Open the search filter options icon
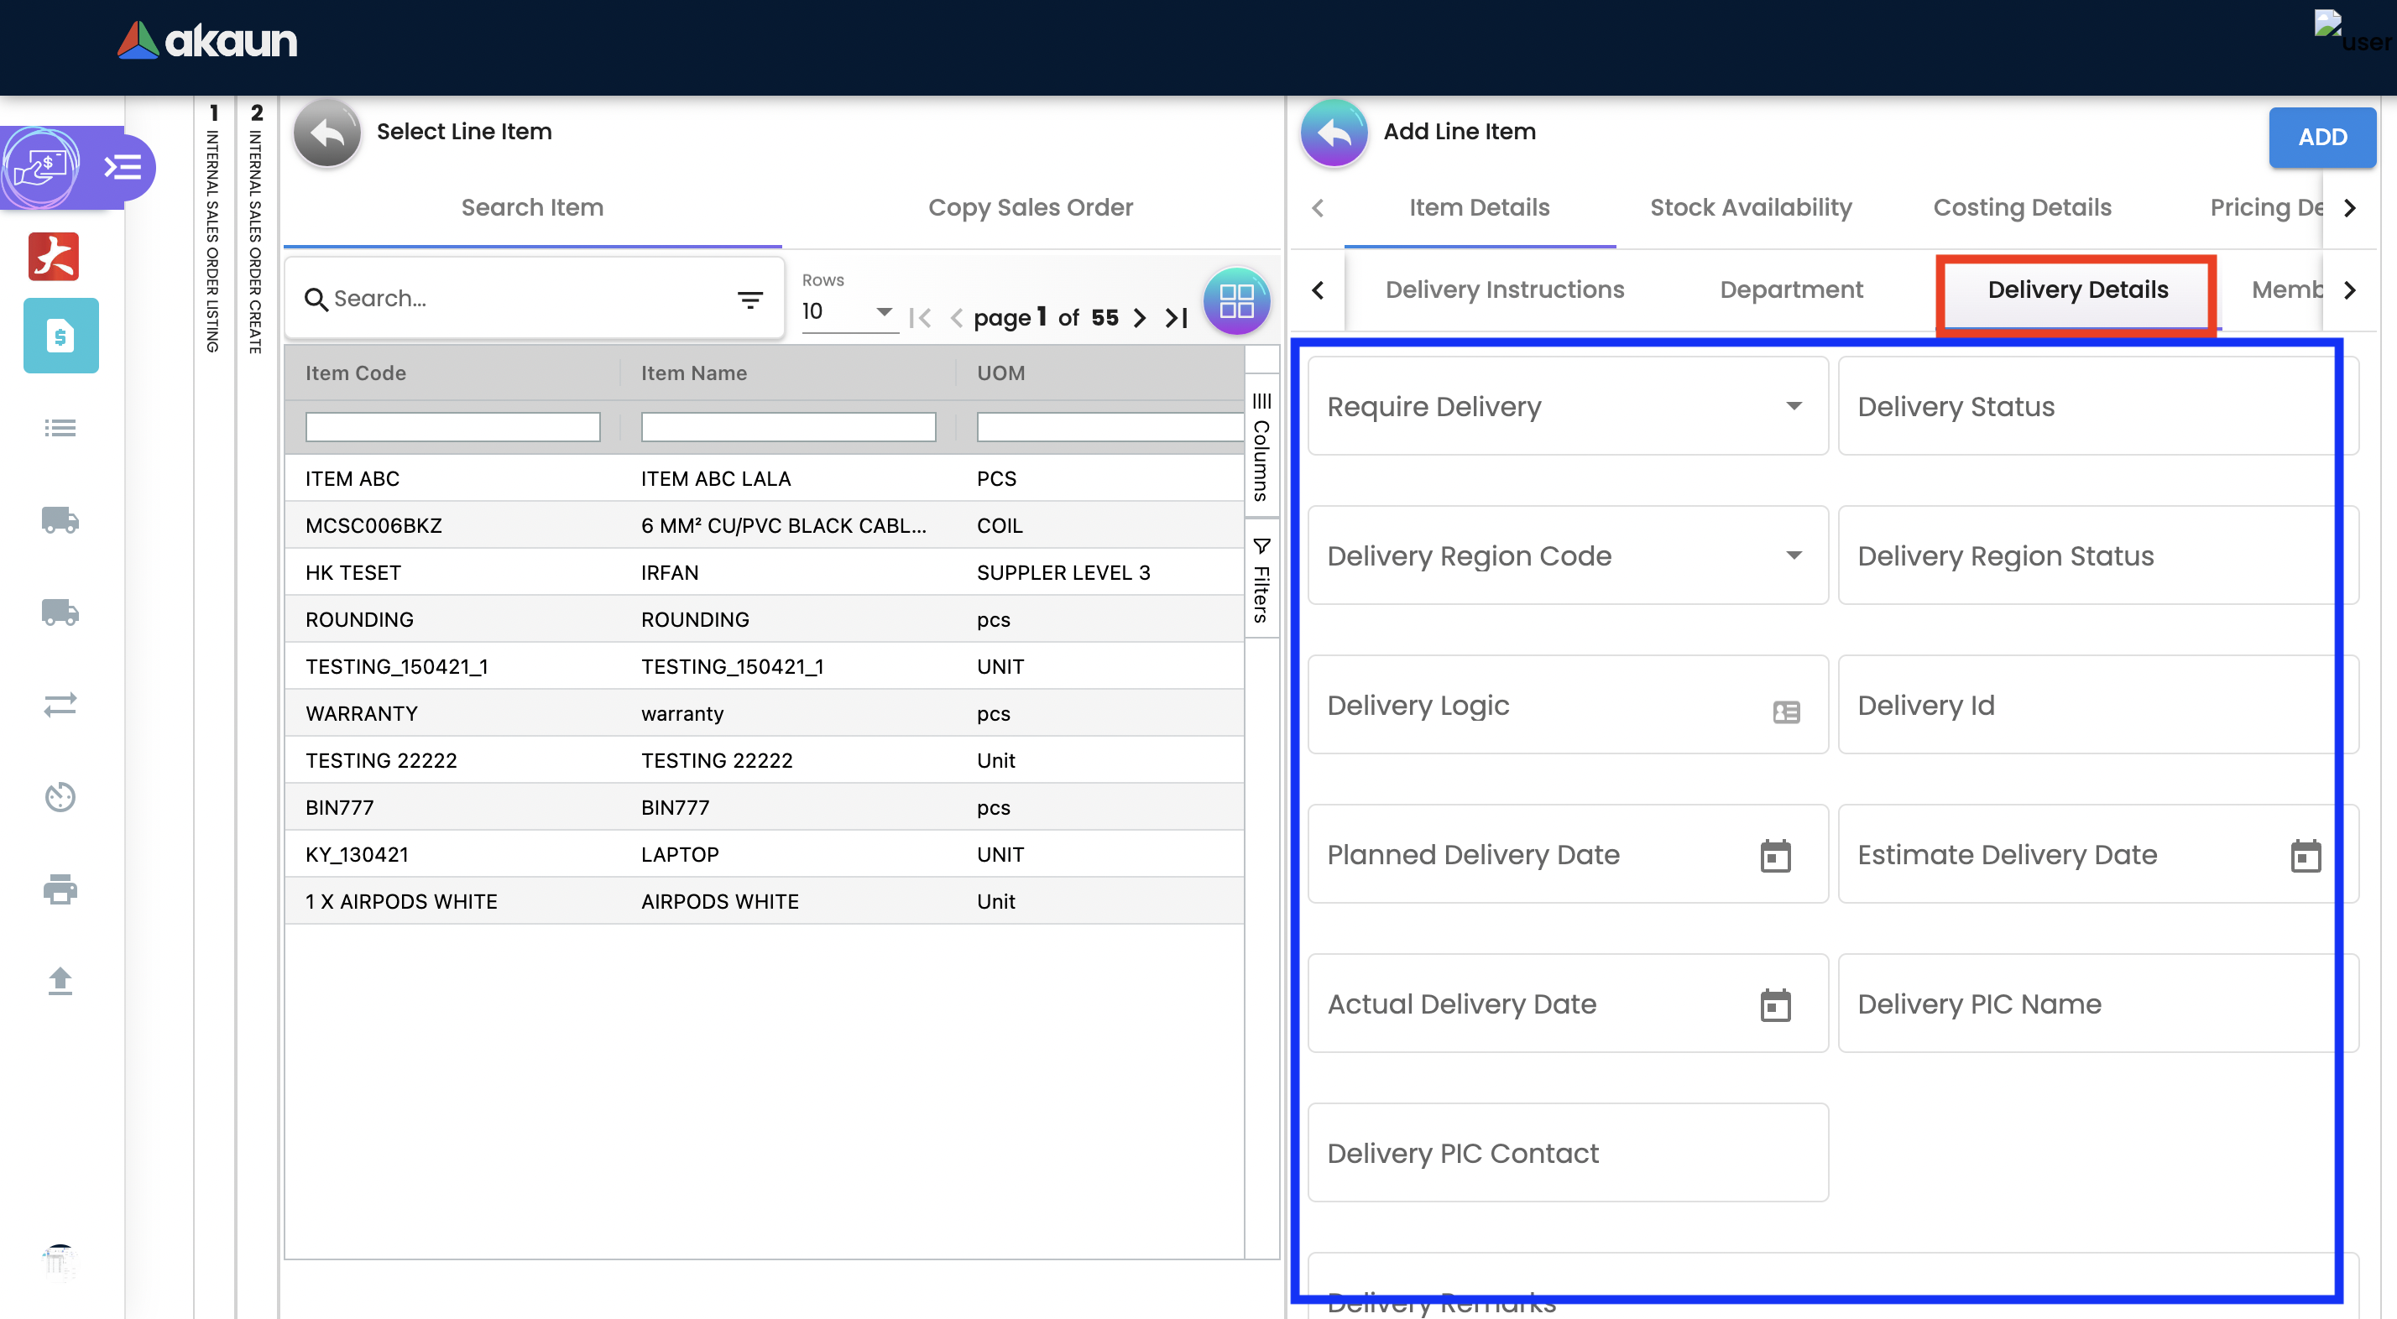The image size is (2397, 1319). [x=750, y=300]
